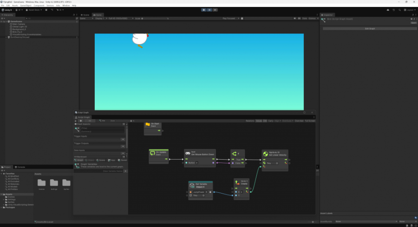Screen dimensions: 418x227
Task: Toggle Relations in Script Graph toolbar
Action: [x=250, y=121]
